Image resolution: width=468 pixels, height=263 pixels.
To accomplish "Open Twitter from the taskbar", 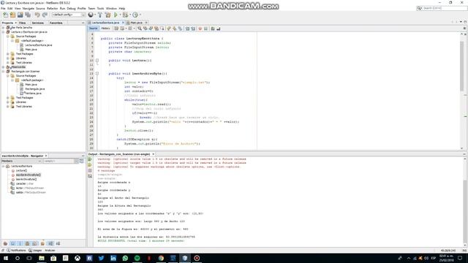I will click(101, 258).
